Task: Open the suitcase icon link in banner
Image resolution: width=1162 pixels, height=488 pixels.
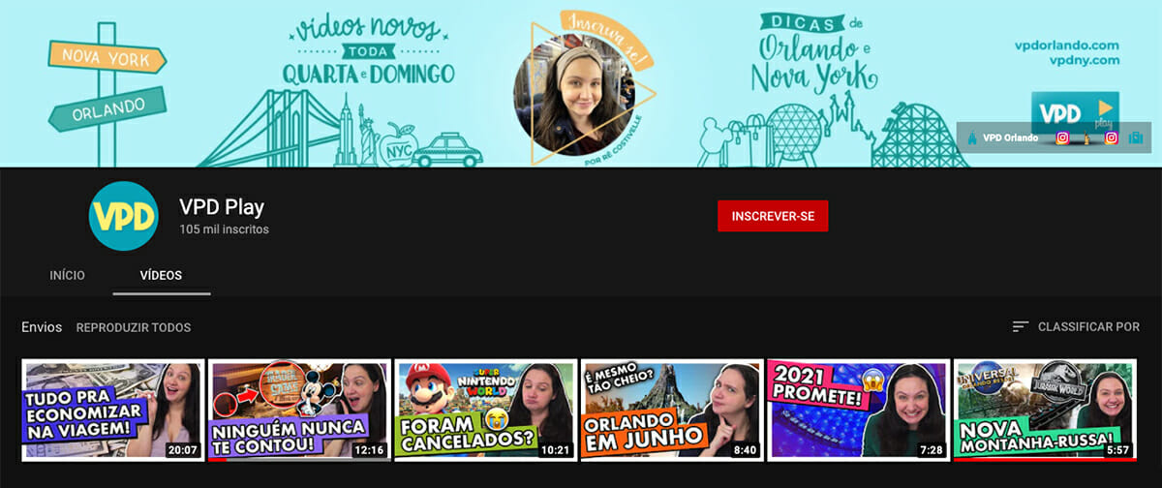Action: tap(1136, 137)
